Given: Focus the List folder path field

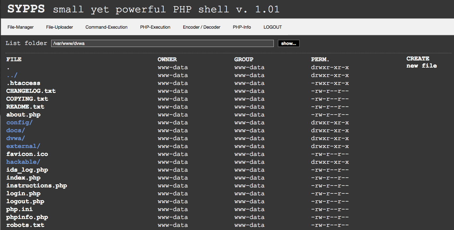Looking at the screenshot, I should [162, 43].
